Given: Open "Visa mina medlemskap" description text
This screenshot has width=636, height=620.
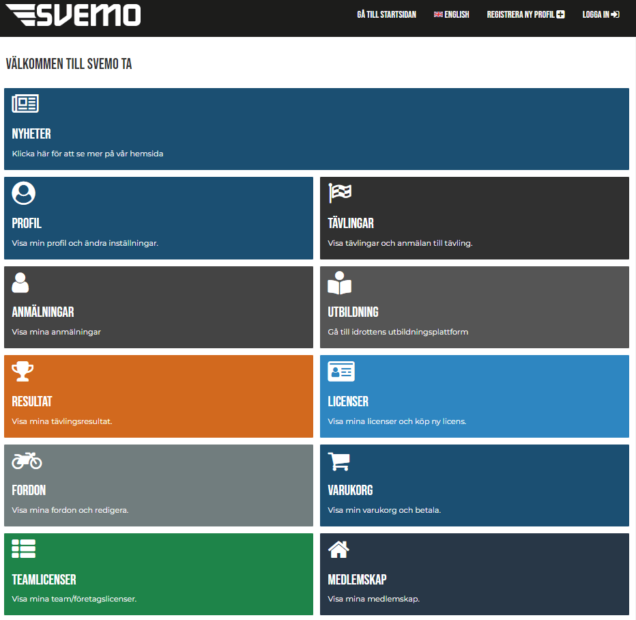Looking at the screenshot, I should [373, 599].
